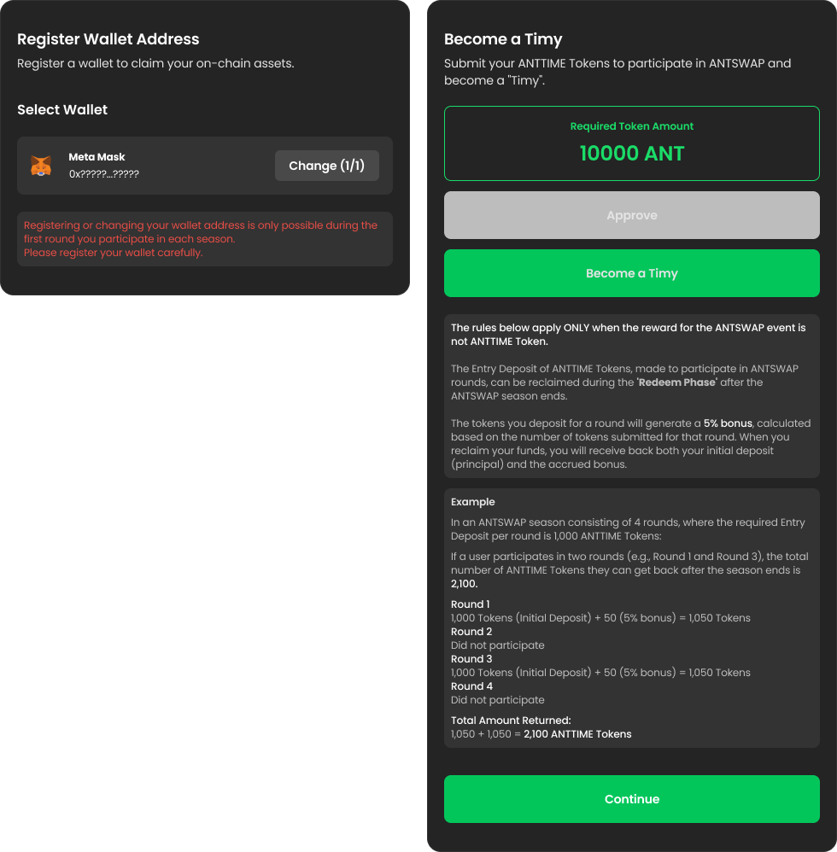Select the Meta Mask wallet name
Image resolution: width=837 pixels, height=852 pixels.
point(97,157)
